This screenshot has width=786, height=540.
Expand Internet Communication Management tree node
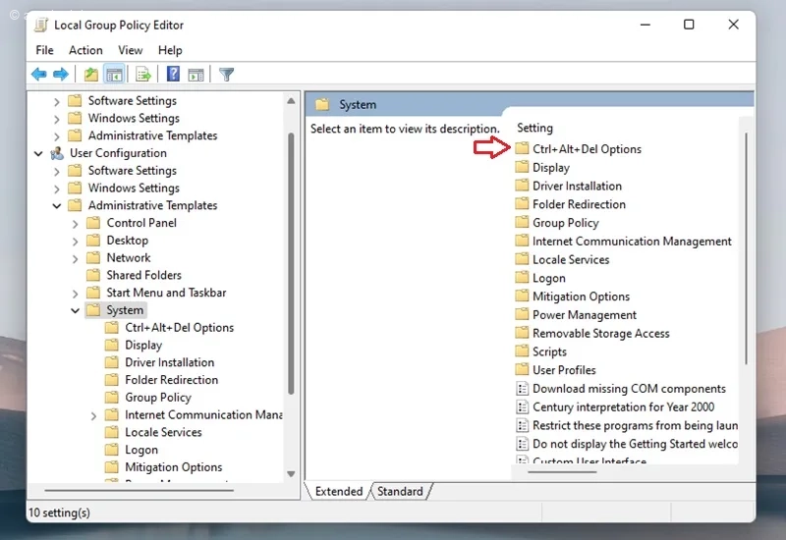coord(94,415)
